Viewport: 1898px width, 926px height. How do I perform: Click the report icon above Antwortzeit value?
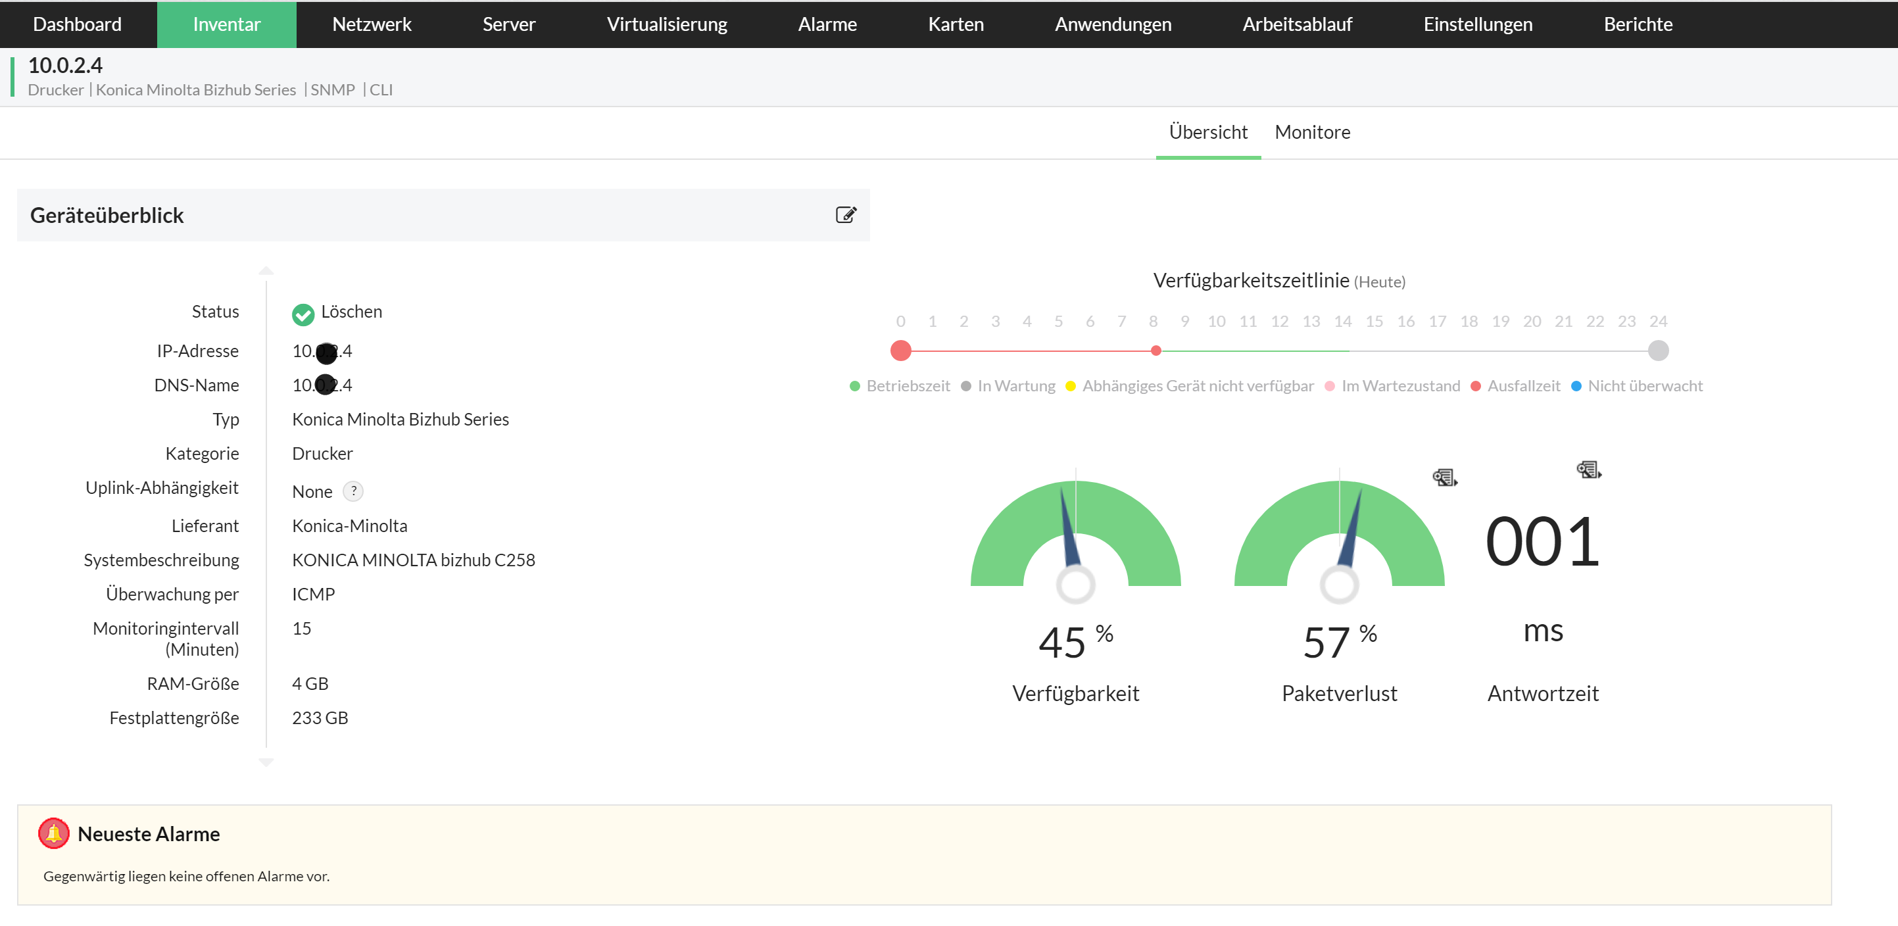tap(1588, 470)
